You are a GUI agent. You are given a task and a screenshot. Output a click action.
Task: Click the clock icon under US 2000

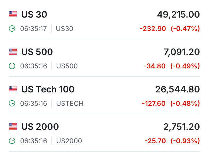[12, 141]
